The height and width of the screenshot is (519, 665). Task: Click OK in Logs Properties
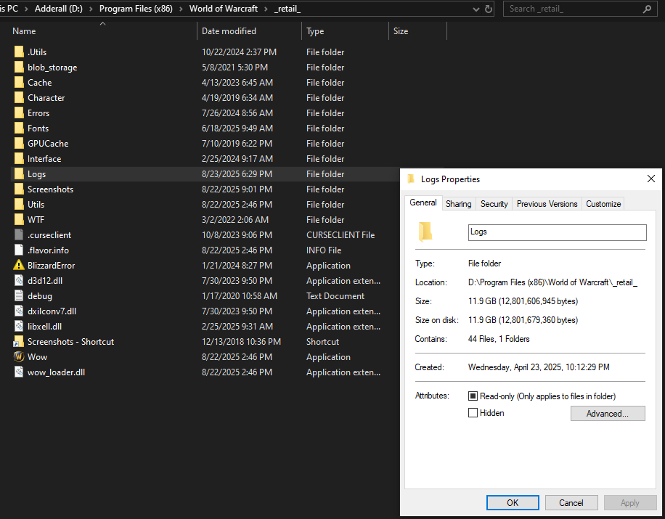point(513,503)
